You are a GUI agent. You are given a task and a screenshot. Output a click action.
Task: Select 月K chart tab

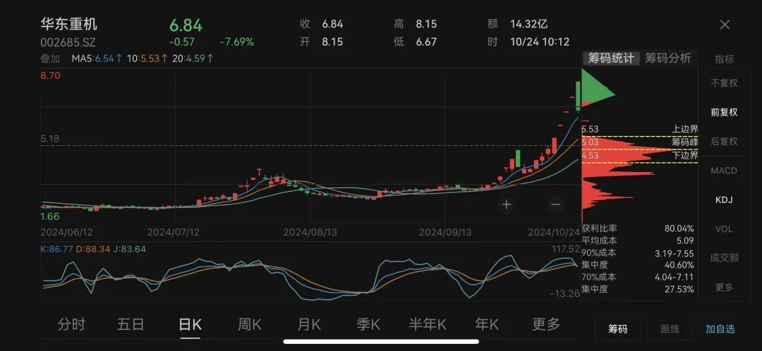coord(309,324)
